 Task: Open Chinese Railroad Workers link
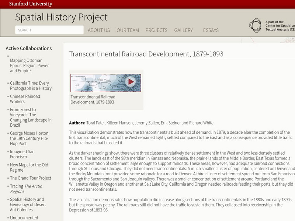[25, 99]
